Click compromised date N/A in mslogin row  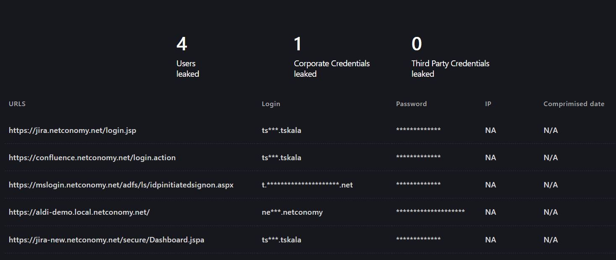pos(550,185)
